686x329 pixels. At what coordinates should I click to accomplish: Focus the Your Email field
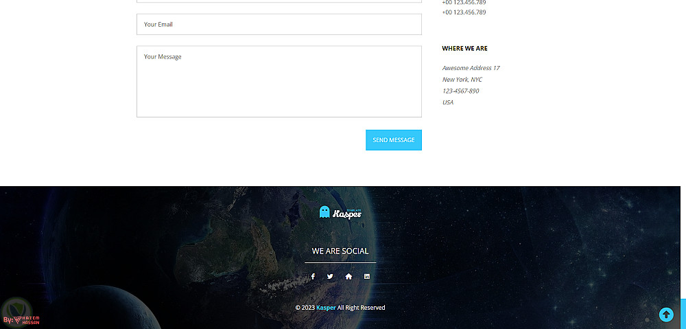tap(279, 25)
